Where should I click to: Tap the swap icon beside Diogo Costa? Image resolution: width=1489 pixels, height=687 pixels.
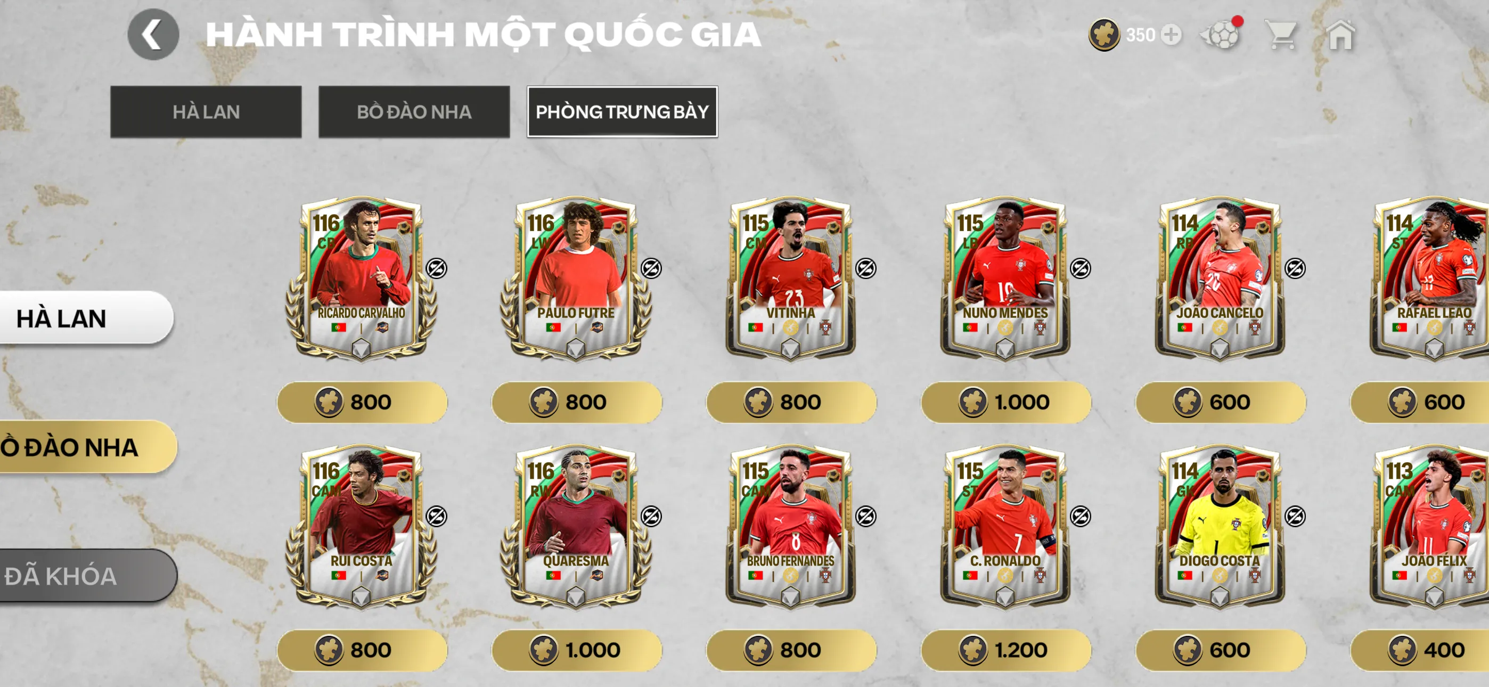1295,517
